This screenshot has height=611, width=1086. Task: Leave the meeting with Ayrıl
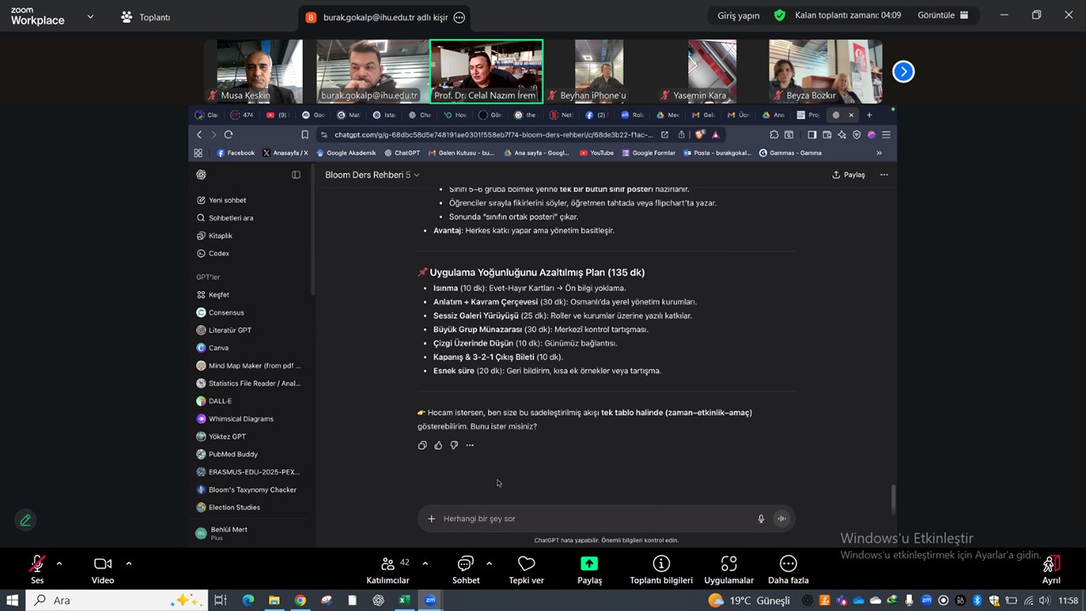coord(1051,569)
